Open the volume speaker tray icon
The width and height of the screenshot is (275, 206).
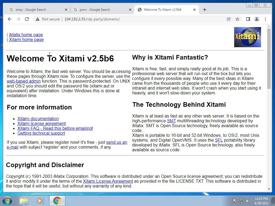click(x=248, y=201)
